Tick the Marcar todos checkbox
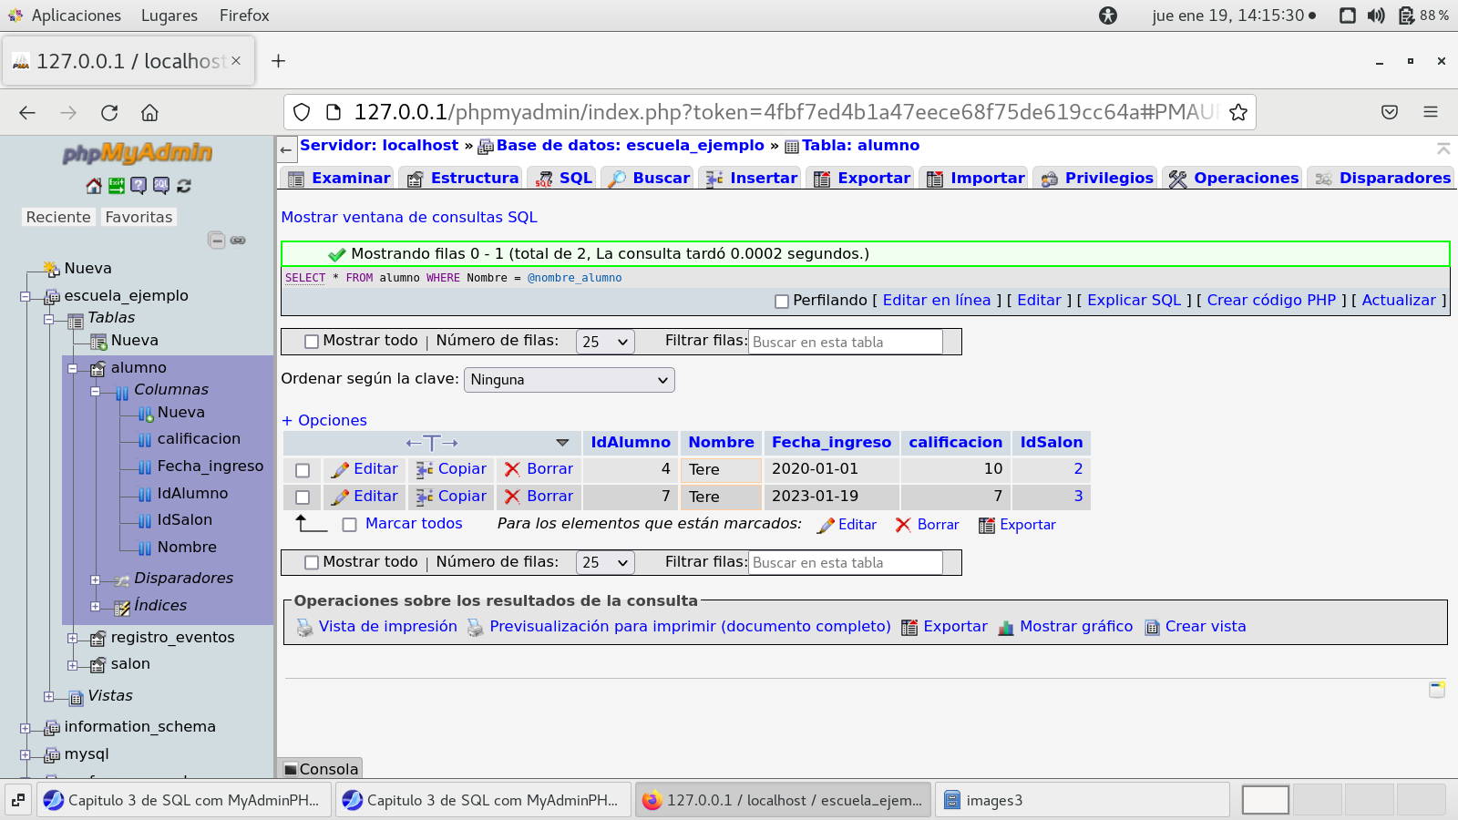Image resolution: width=1458 pixels, height=820 pixels. tap(349, 525)
